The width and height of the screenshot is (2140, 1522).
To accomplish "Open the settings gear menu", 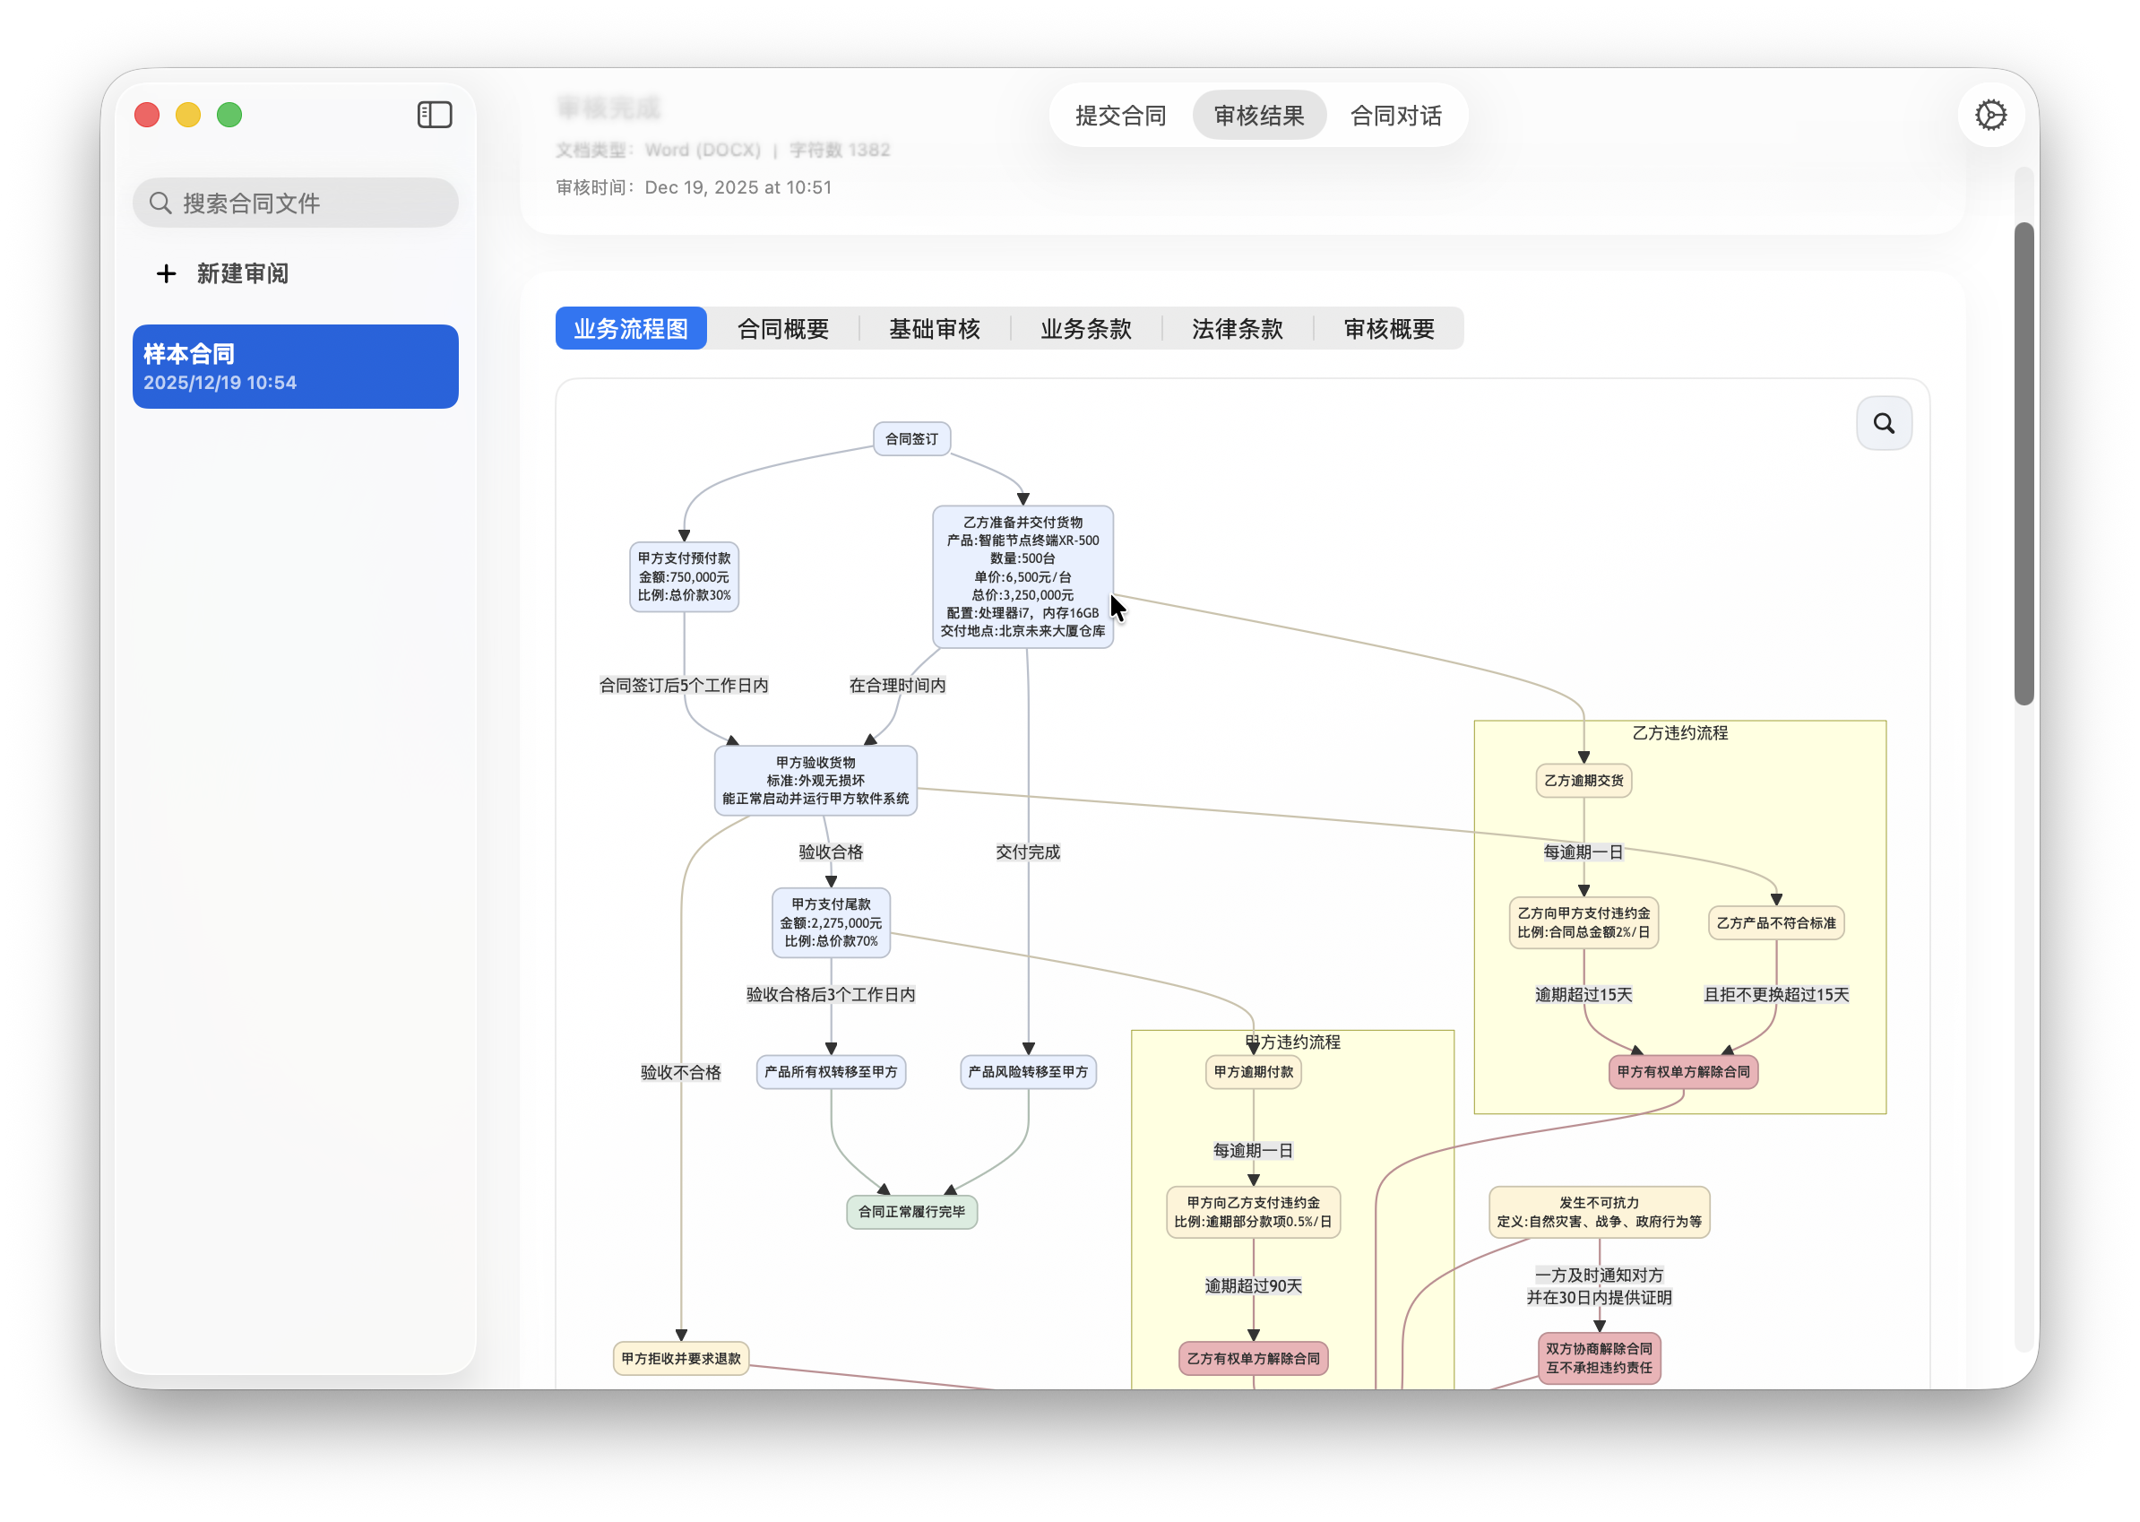I will point(1991,115).
